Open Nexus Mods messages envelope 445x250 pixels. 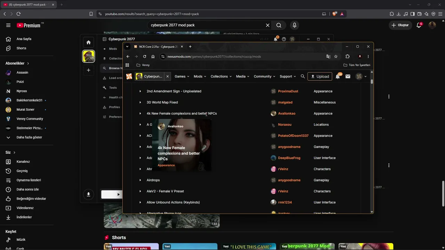pos(348,76)
